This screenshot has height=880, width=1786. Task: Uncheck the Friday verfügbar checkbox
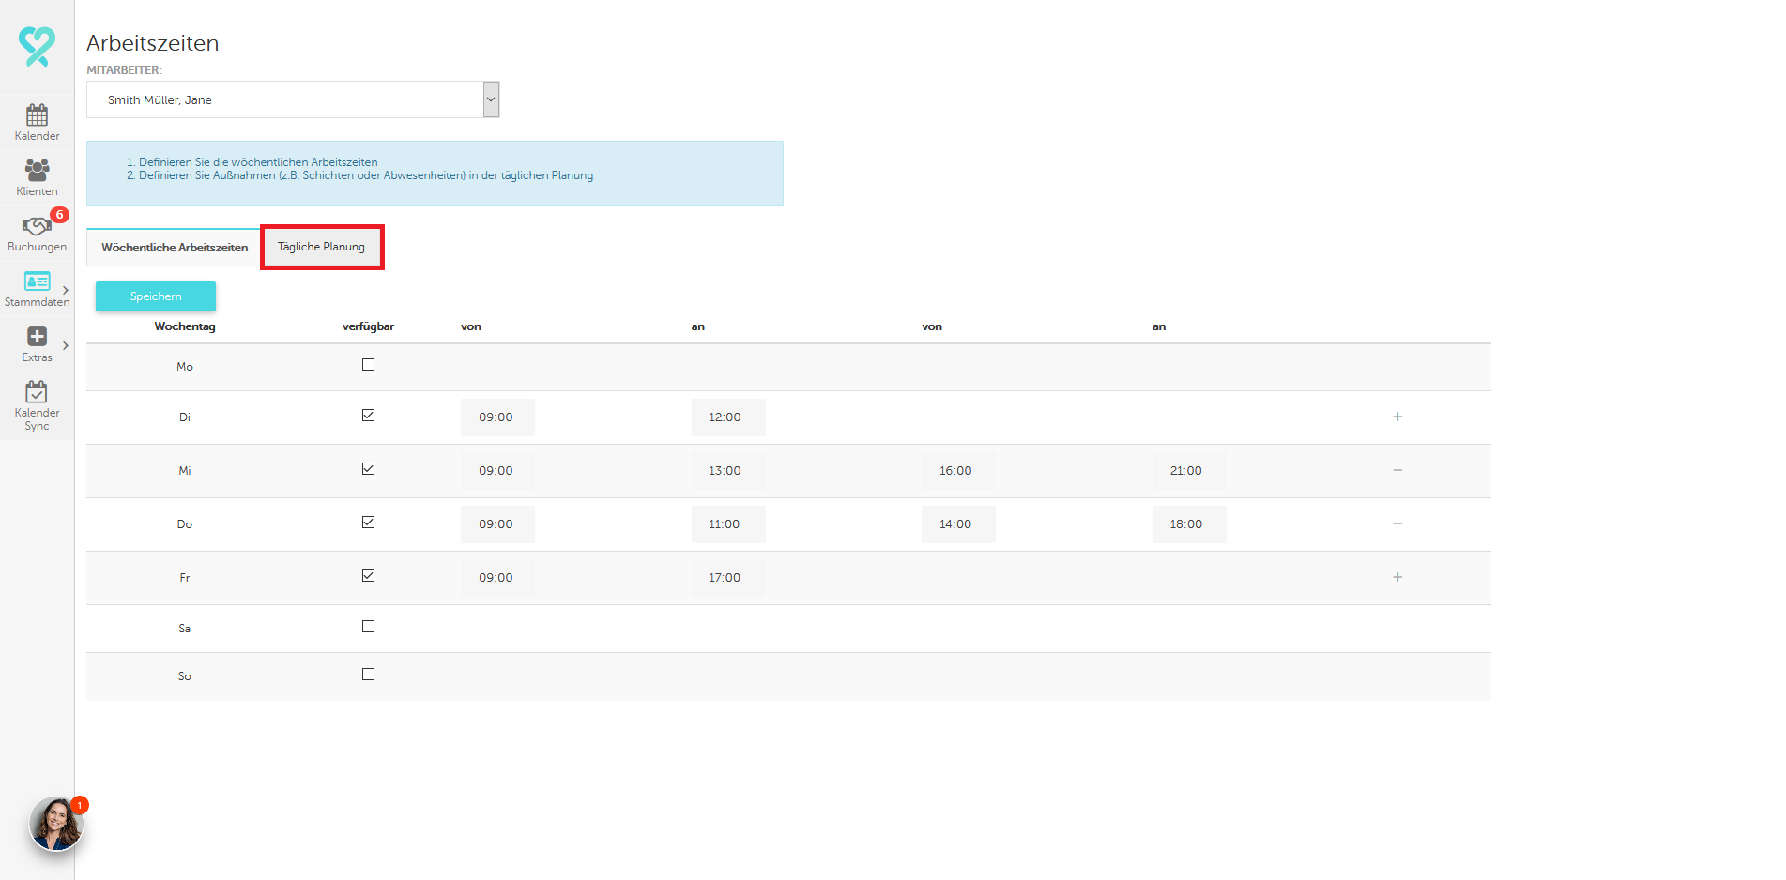pos(368,576)
